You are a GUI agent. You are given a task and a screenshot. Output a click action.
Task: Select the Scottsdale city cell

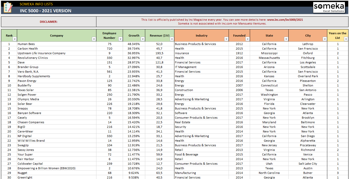(x=308, y=67)
